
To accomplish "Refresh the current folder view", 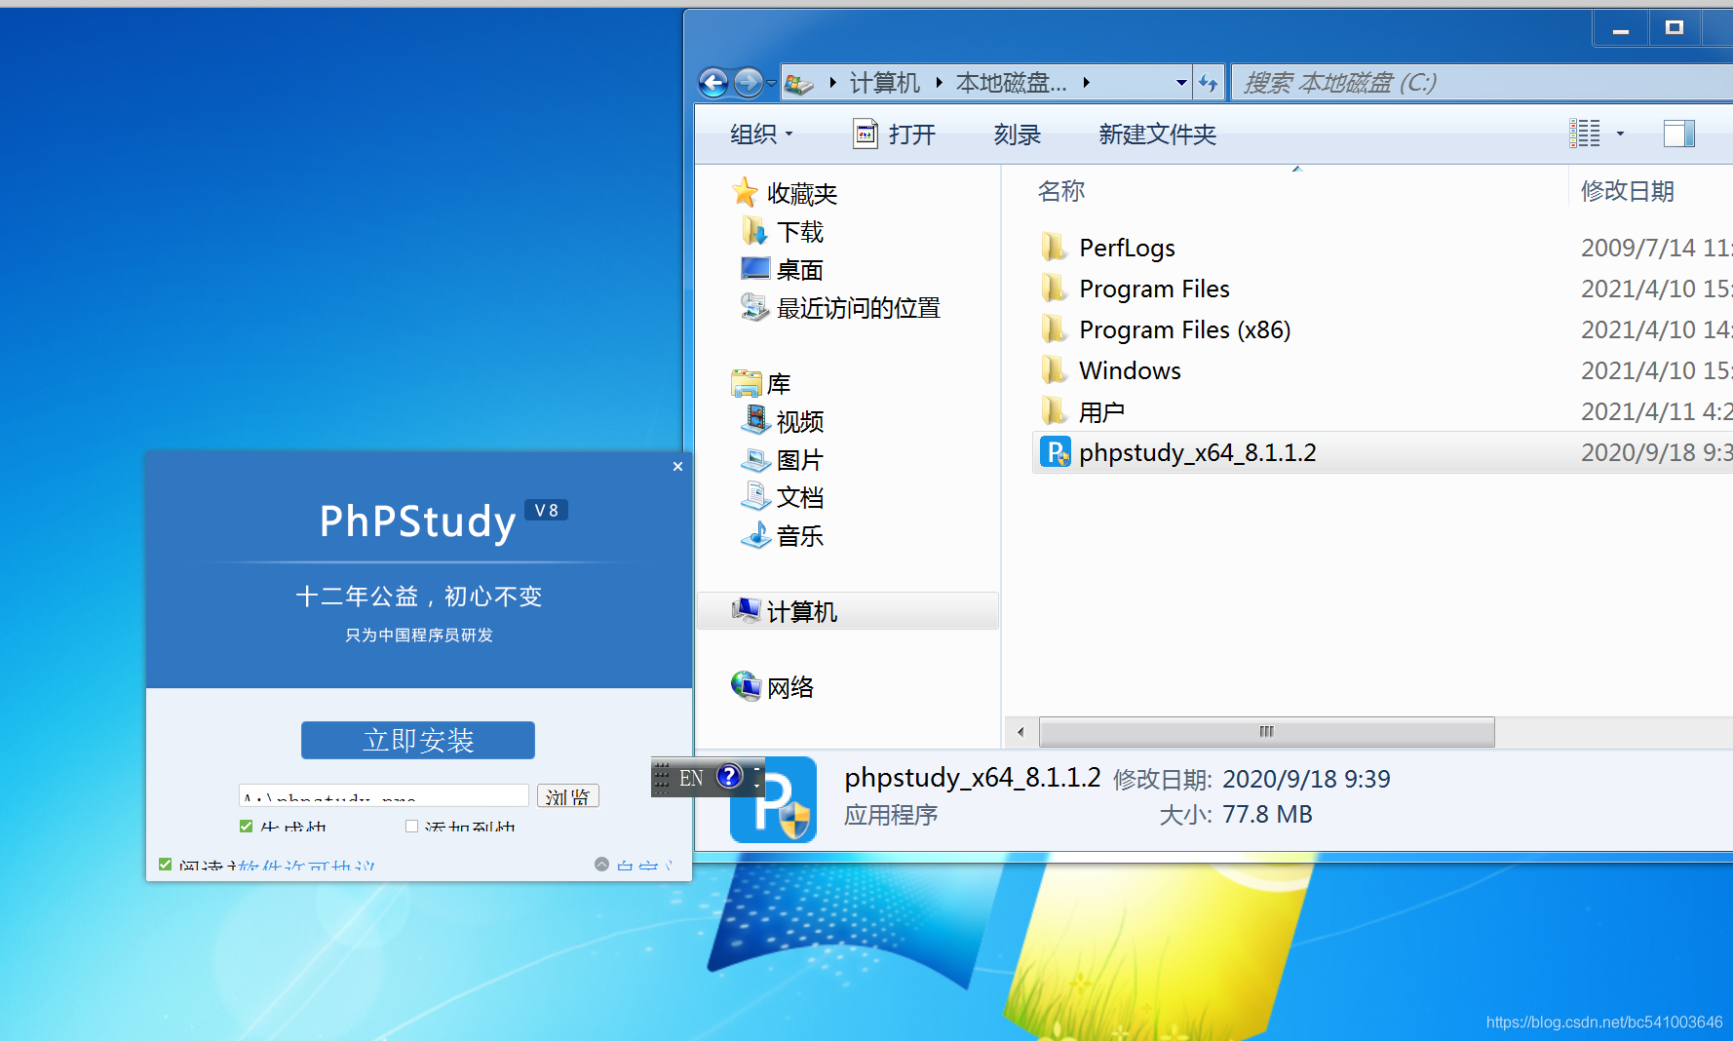I will point(1208,83).
